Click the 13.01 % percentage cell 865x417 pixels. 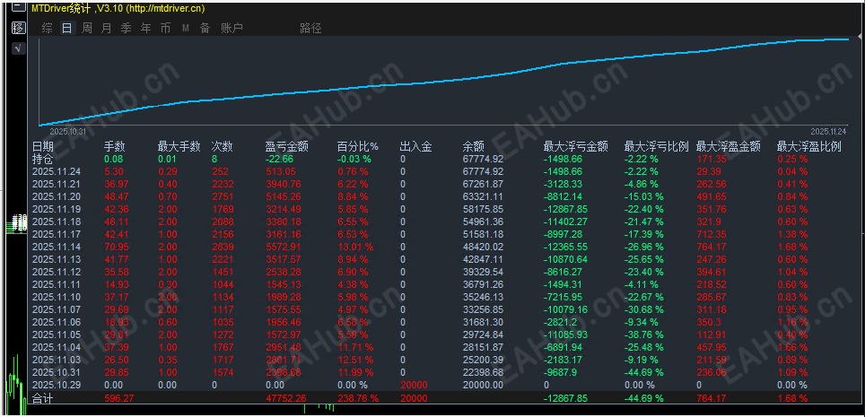coord(355,248)
